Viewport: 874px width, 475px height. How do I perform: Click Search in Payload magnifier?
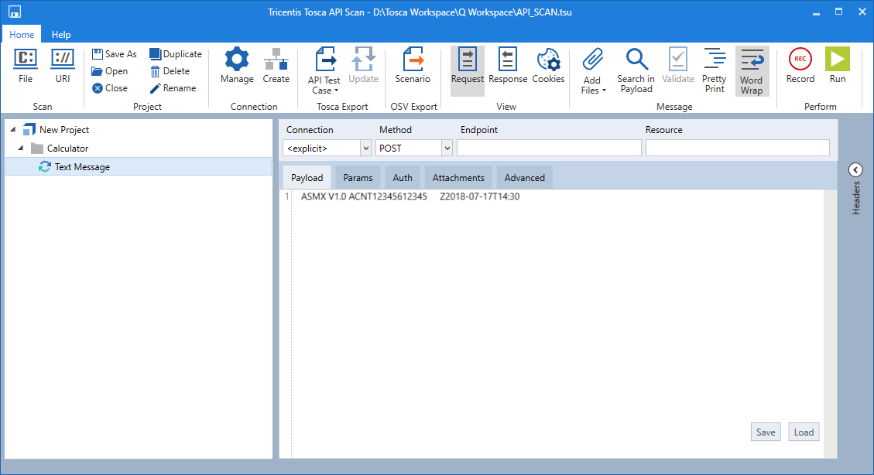point(636,70)
